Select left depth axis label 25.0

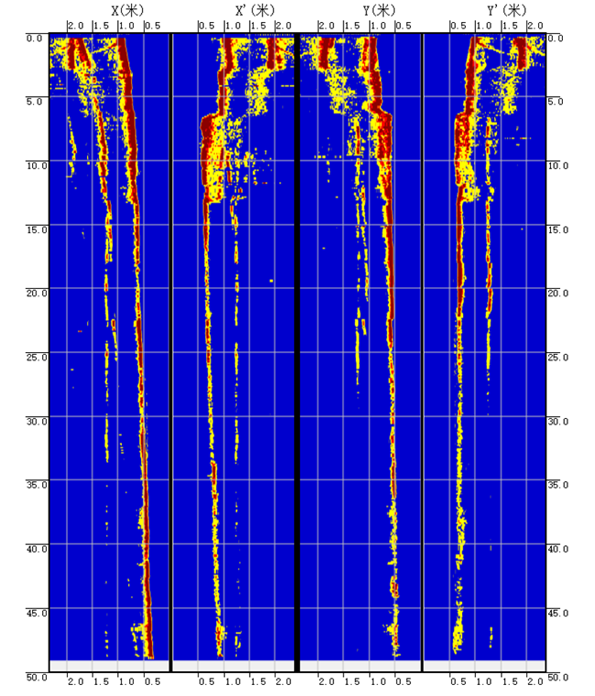click(37, 357)
